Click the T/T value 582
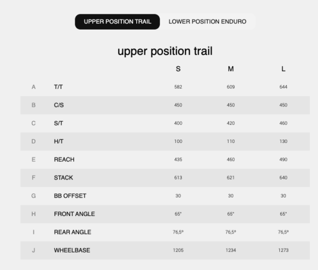This screenshot has width=318, height=270. [178, 87]
